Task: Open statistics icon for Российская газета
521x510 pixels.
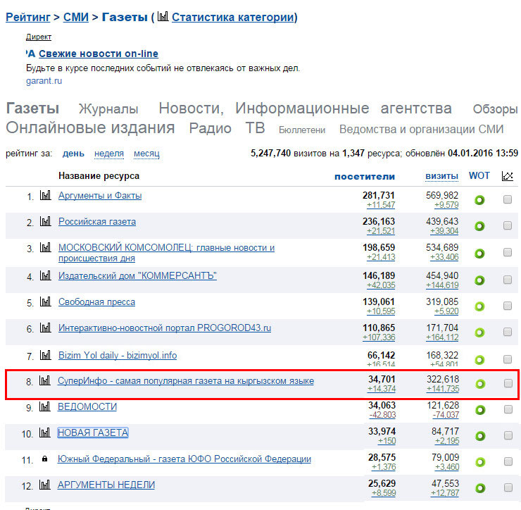Action: pos(45,221)
